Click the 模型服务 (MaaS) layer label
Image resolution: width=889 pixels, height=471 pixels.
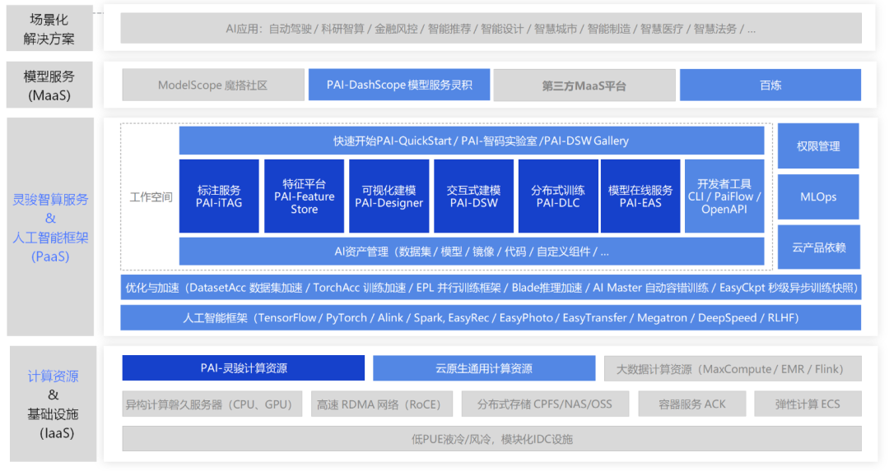coord(49,85)
